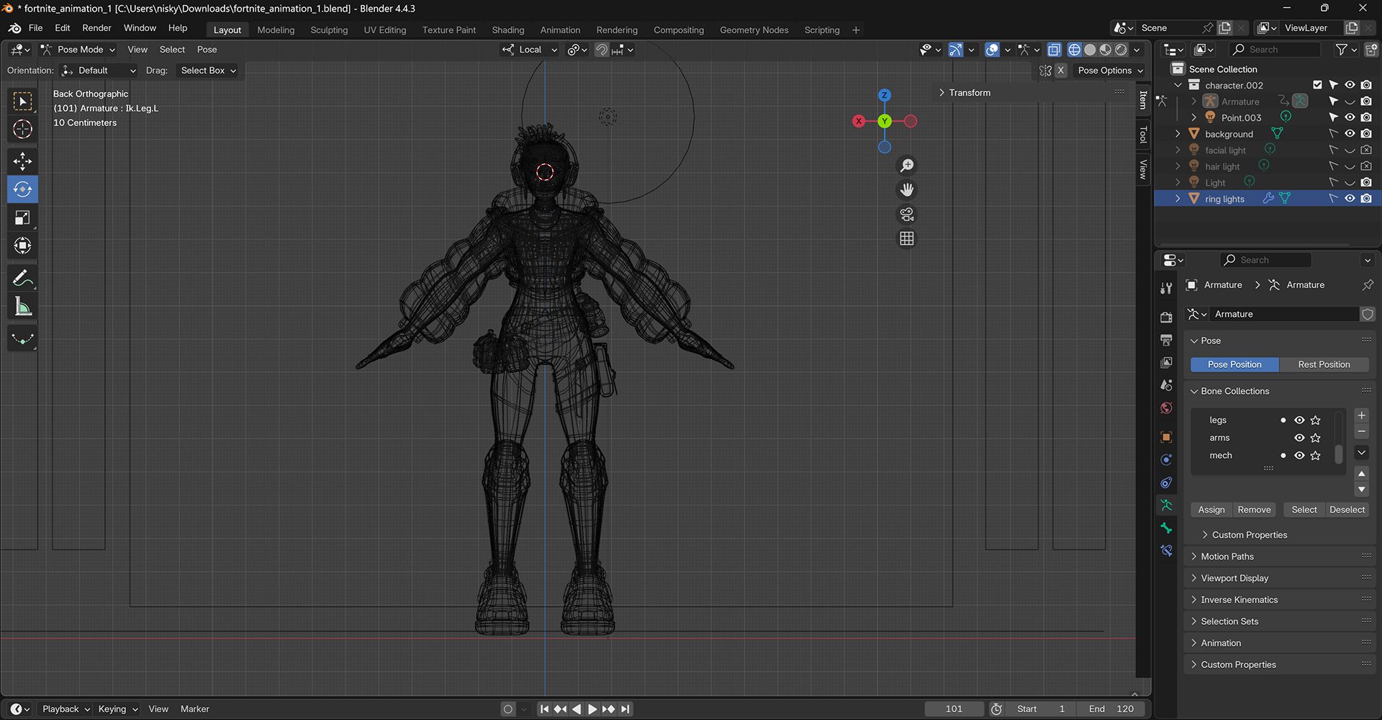This screenshot has height=720, width=1382.
Task: Toggle arms bone collection visibility
Action: coord(1299,438)
